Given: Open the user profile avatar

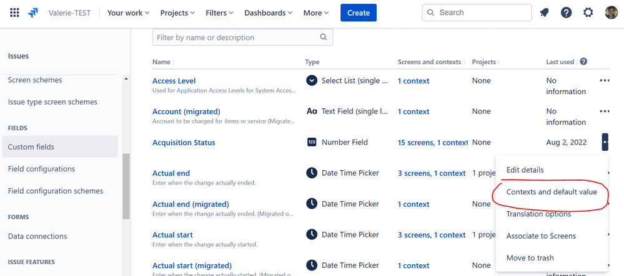Looking at the screenshot, I should (611, 12).
